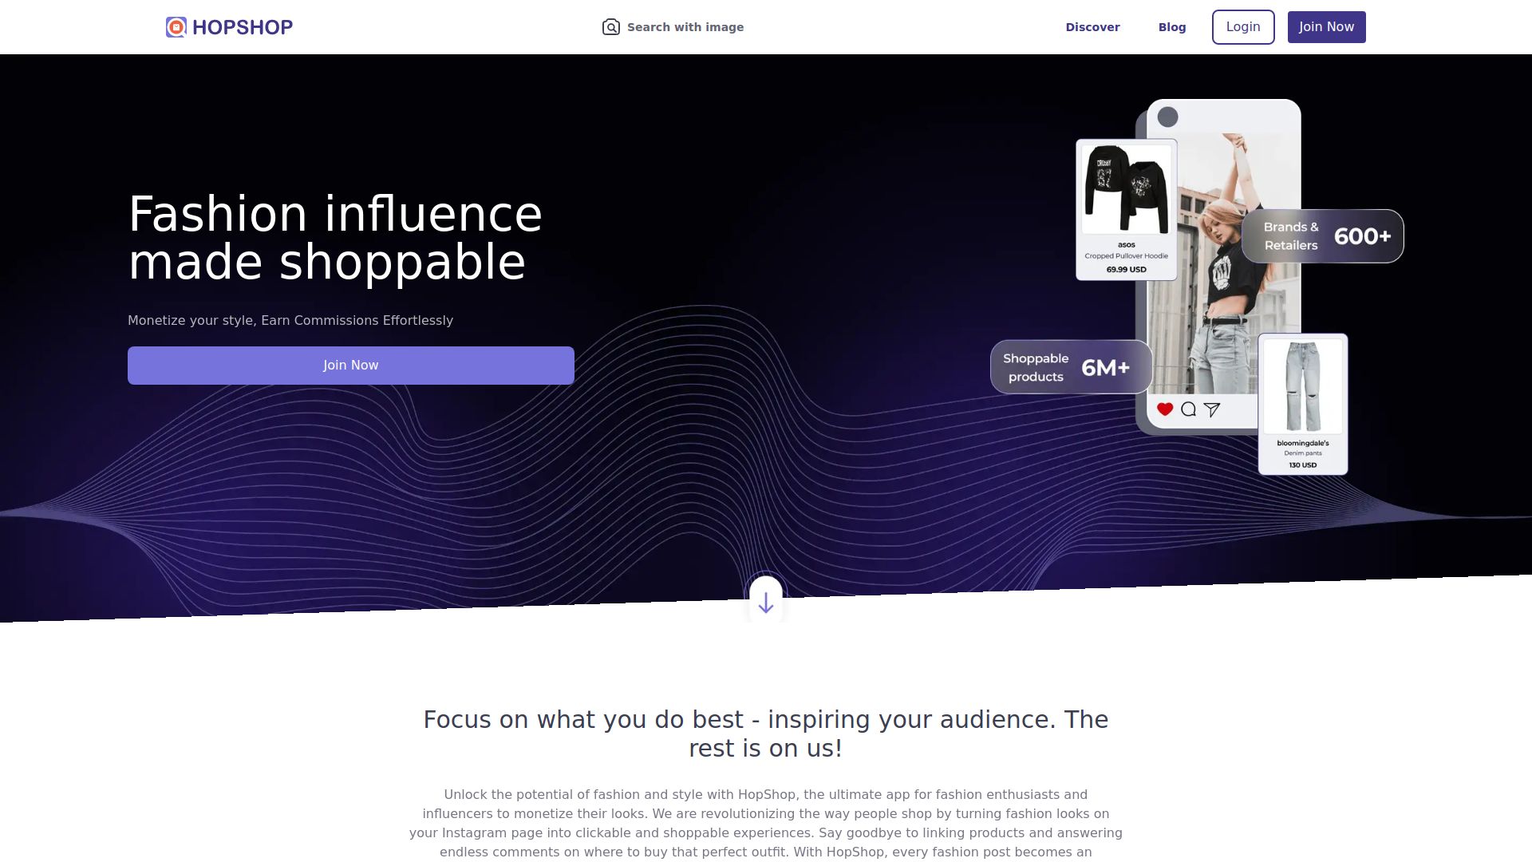Click the red heart like icon
1532x862 pixels.
coord(1165,409)
